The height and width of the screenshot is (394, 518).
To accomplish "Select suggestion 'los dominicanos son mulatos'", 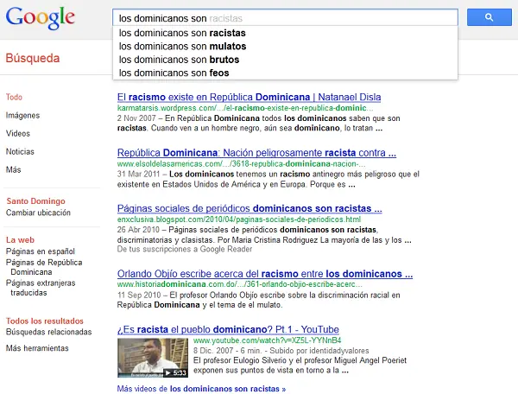I will click(x=285, y=47).
